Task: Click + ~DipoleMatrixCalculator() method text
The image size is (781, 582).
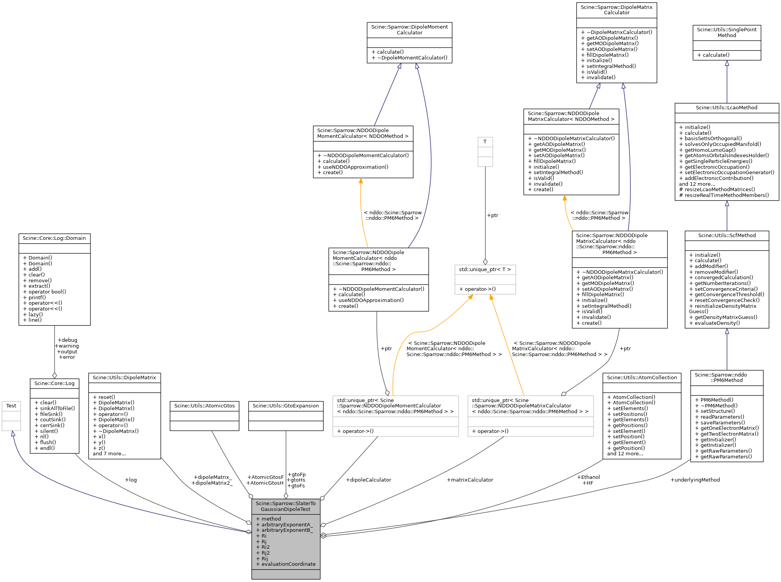Action: pyautogui.click(x=616, y=32)
